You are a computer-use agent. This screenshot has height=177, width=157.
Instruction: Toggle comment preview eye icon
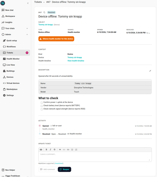pos(41,150)
